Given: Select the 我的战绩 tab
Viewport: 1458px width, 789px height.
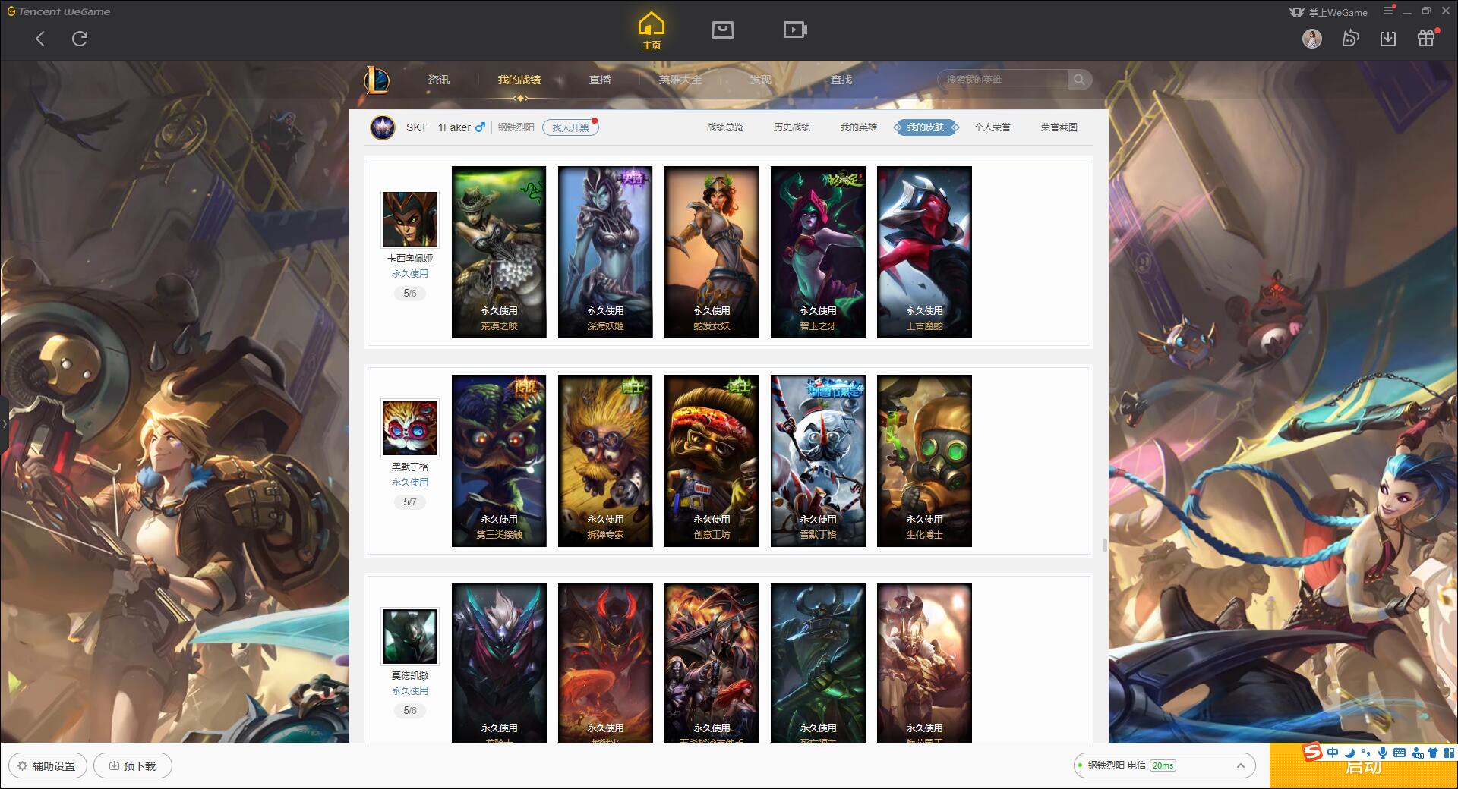Looking at the screenshot, I should [x=519, y=80].
